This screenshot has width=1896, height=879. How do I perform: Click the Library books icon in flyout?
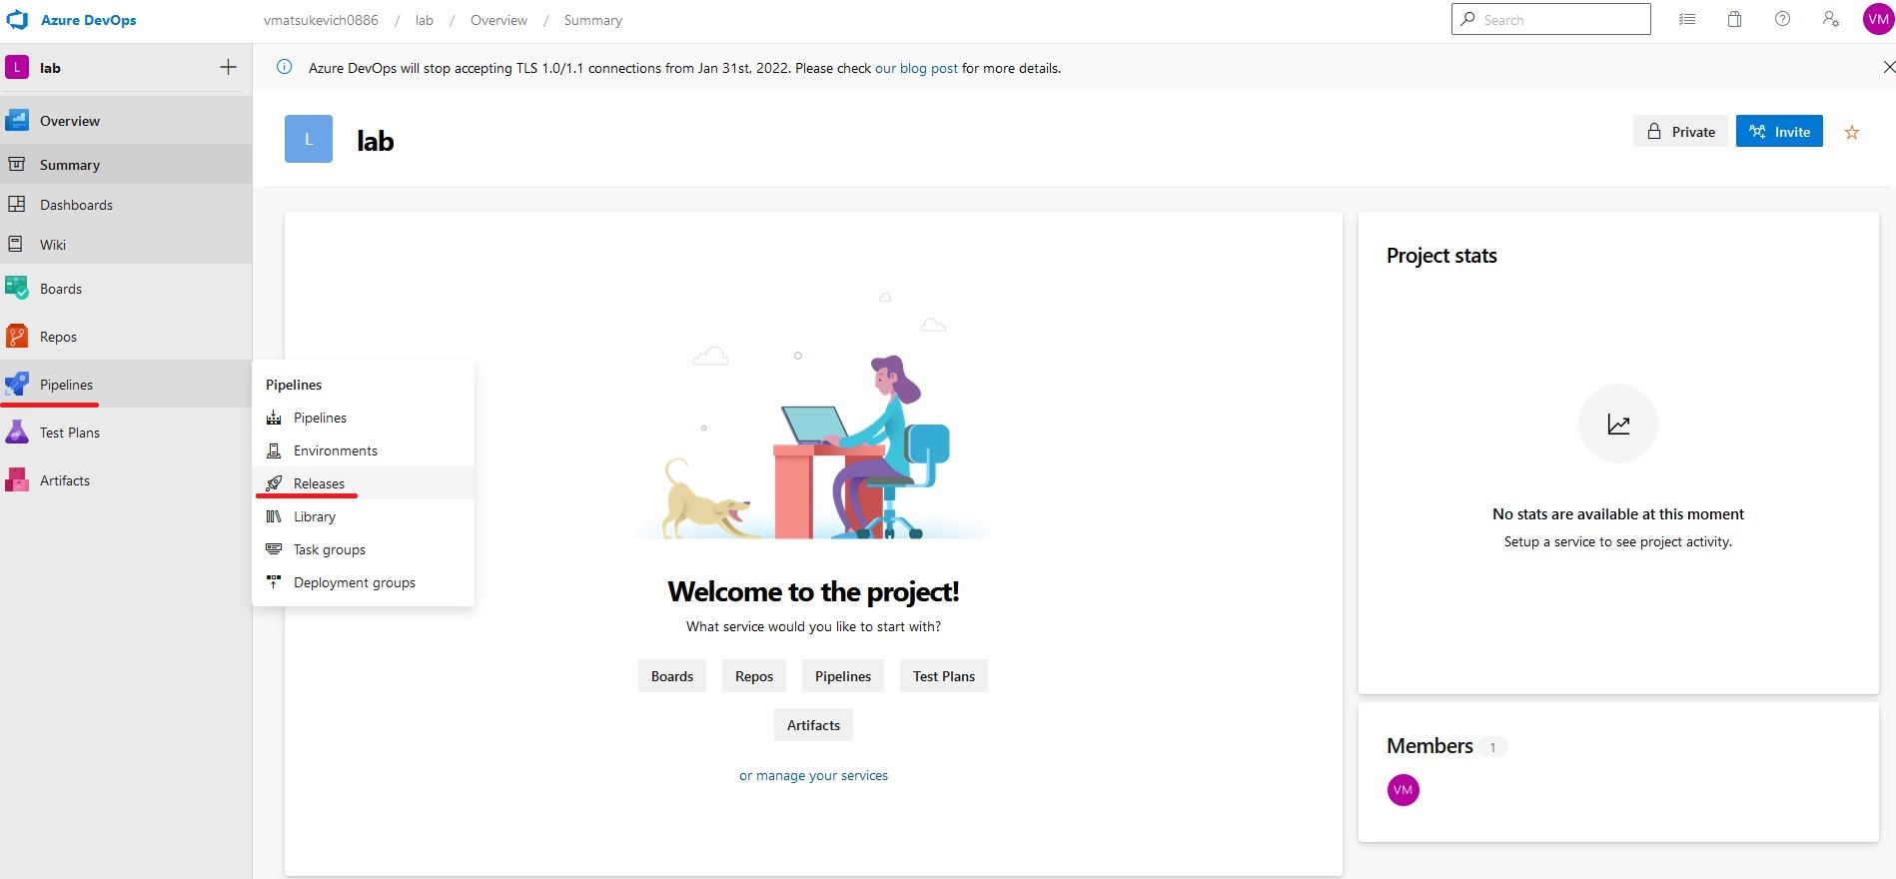click(x=274, y=516)
